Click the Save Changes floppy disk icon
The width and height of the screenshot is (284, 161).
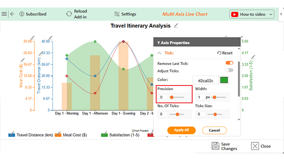coord(215,146)
